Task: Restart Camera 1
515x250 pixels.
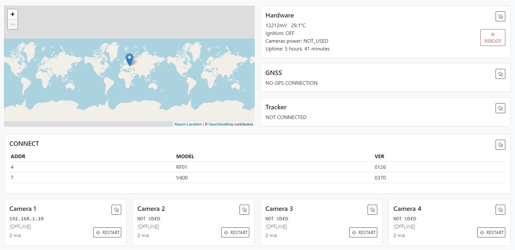Action: point(107,233)
